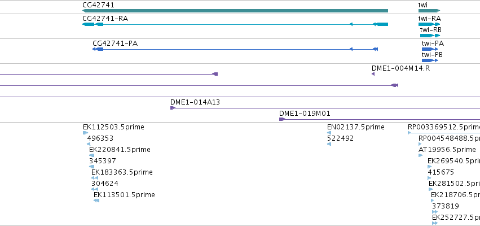Click the DME1-004M14.R clone marker
This screenshot has height=226, width=480.
point(373,74)
